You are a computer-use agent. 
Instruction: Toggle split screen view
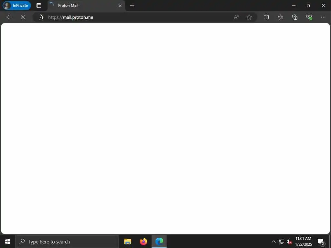[x=266, y=17]
